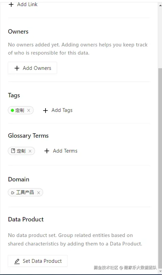
Task: Click the Add Tags label
Action: click(x=62, y=110)
